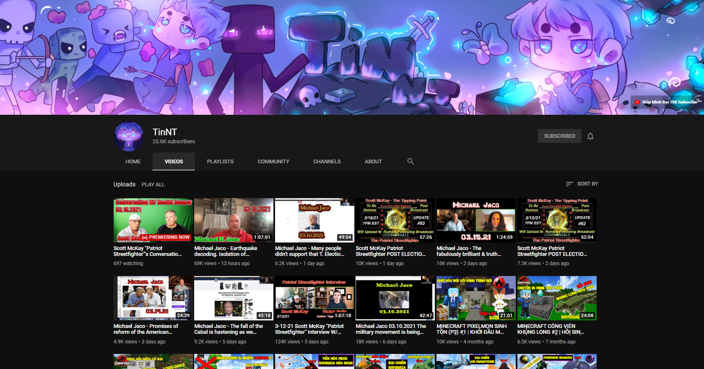The width and height of the screenshot is (704, 369).
Task: Open Minecraft Pixelmon 21:01 thumbnail
Action: [x=476, y=298]
